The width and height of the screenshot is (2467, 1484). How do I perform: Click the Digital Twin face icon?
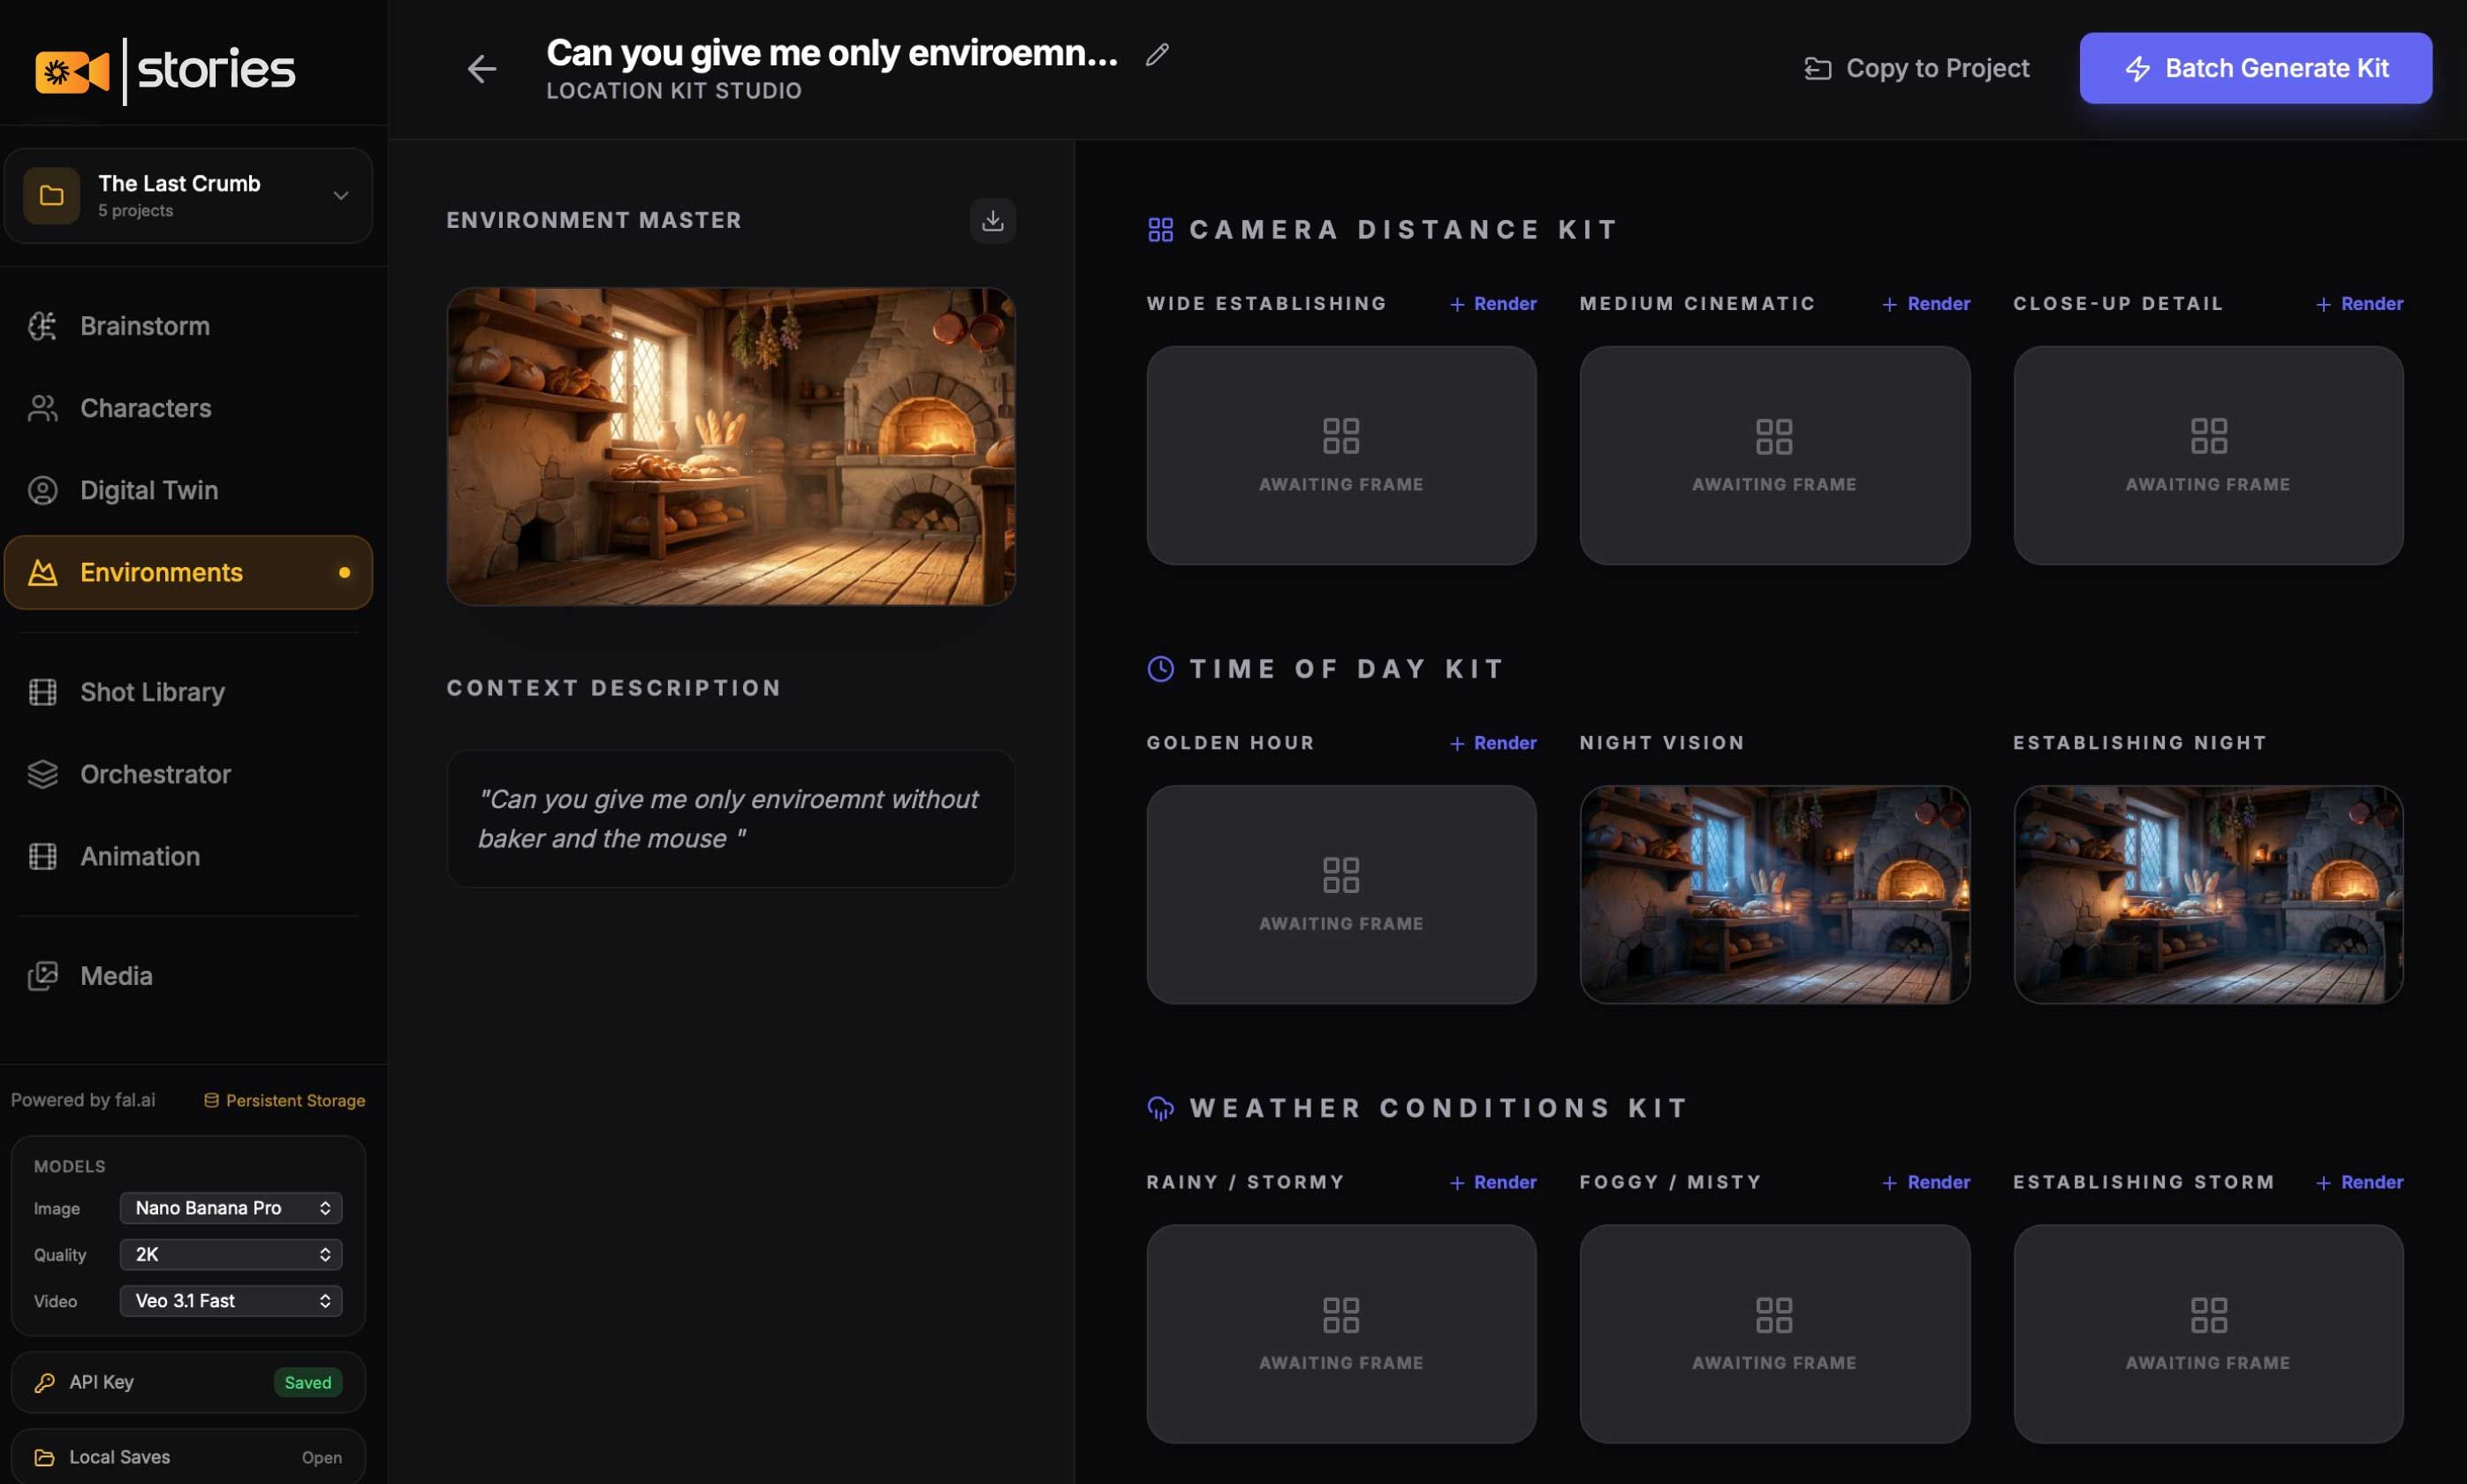coord(42,490)
